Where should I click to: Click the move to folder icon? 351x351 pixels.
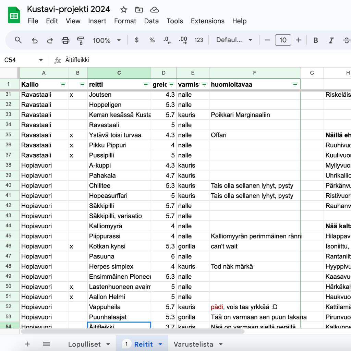point(139,10)
